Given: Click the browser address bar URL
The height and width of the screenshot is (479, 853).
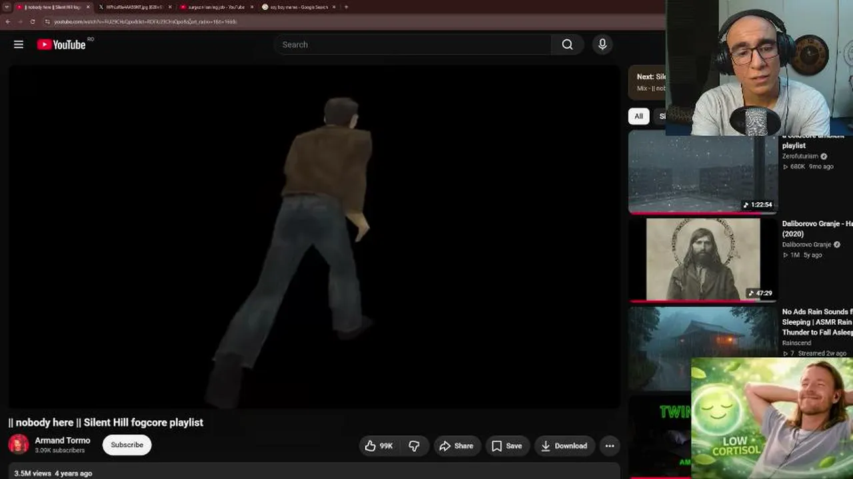Looking at the screenshot, I should 145,21.
